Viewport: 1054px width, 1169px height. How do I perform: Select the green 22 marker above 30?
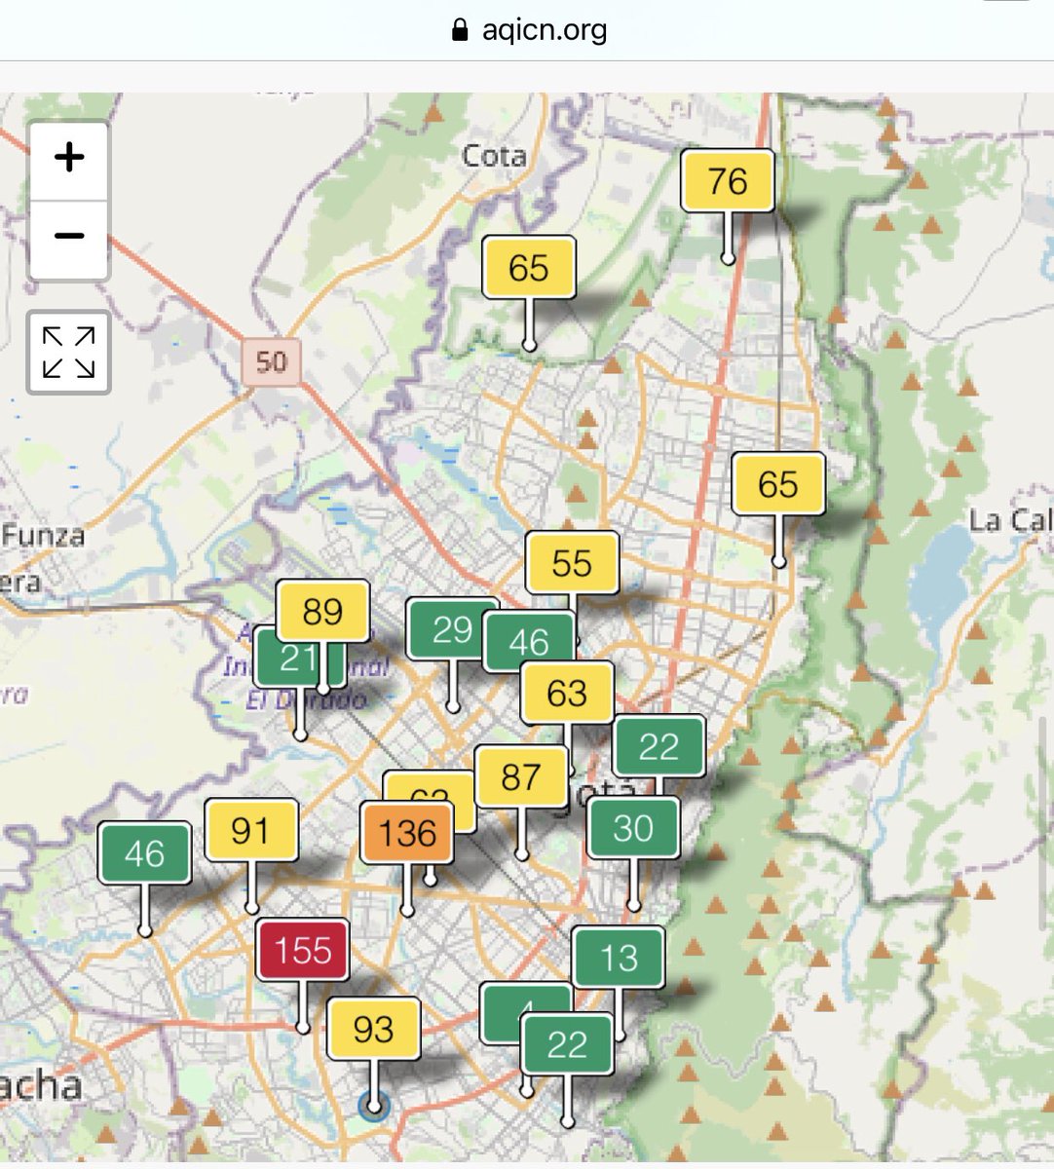pyautogui.click(x=659, y=746)
